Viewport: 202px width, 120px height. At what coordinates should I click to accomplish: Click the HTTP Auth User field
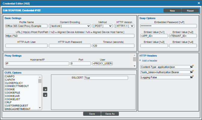click(x=26, y=46)
